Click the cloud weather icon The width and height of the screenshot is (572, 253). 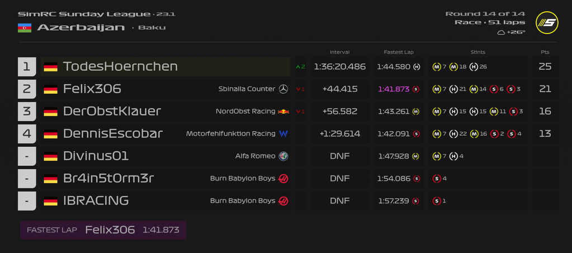tap(501, 32)
